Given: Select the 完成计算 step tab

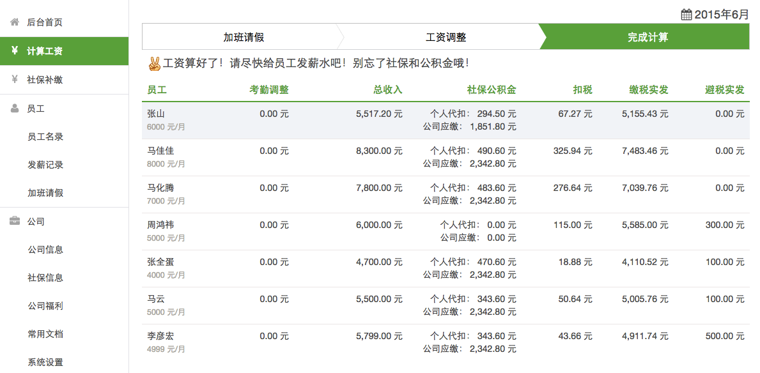Looking at the screenshot, I should coord(647,37).
